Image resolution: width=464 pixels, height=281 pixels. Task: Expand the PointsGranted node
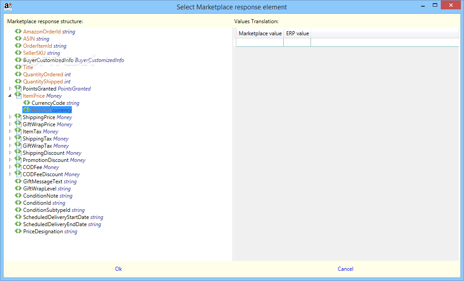[x=10, y=88]
